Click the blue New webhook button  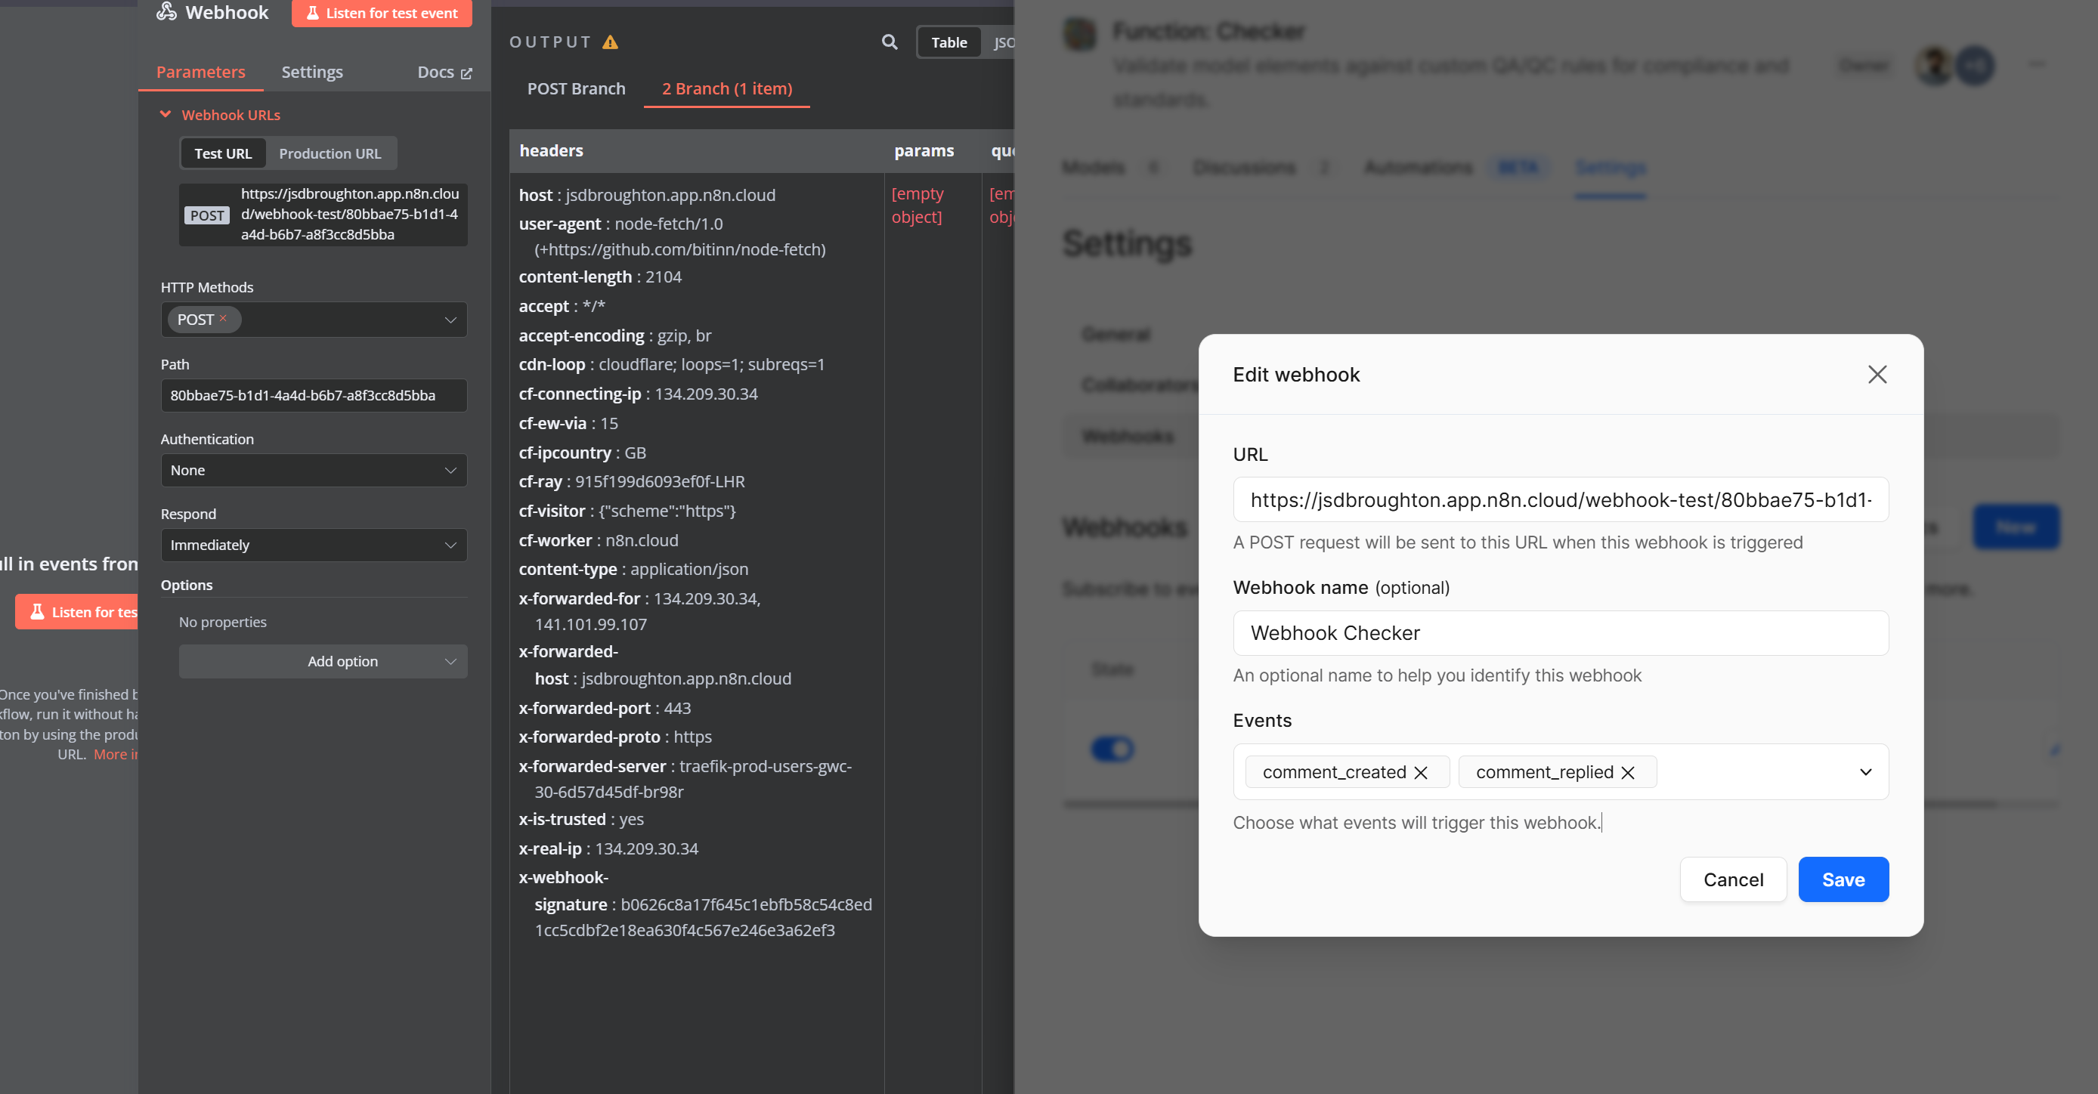click(2016, 527)
